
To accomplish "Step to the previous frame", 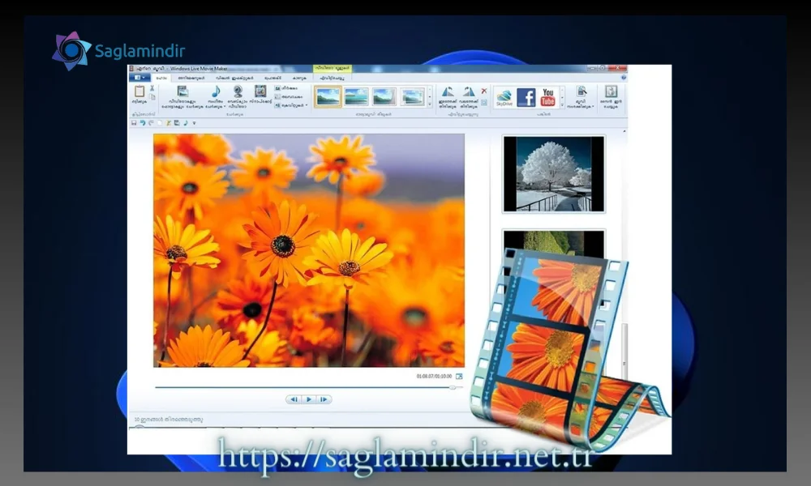I will 294,399.
